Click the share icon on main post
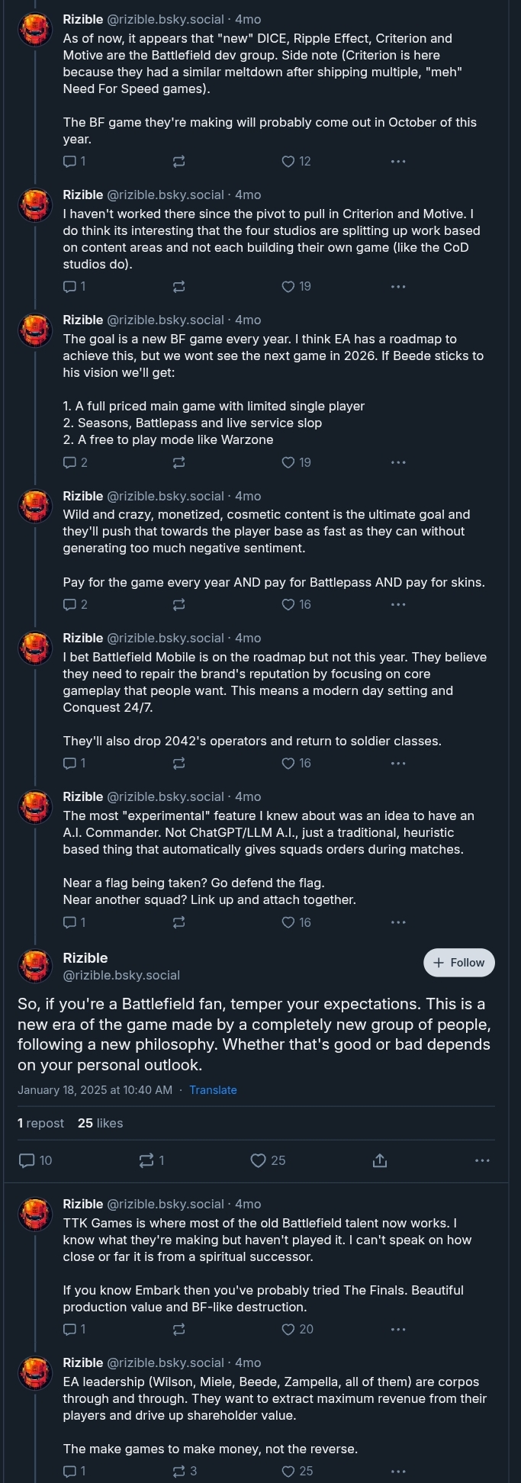521x1483 pixels. click(380, 1160)
